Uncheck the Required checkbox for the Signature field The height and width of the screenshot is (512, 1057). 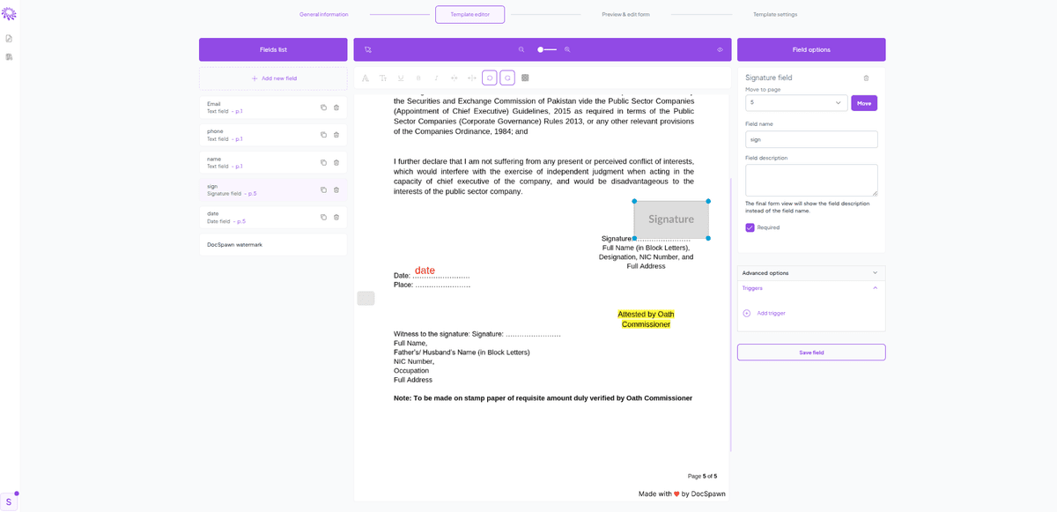click(x=750, y=227)
